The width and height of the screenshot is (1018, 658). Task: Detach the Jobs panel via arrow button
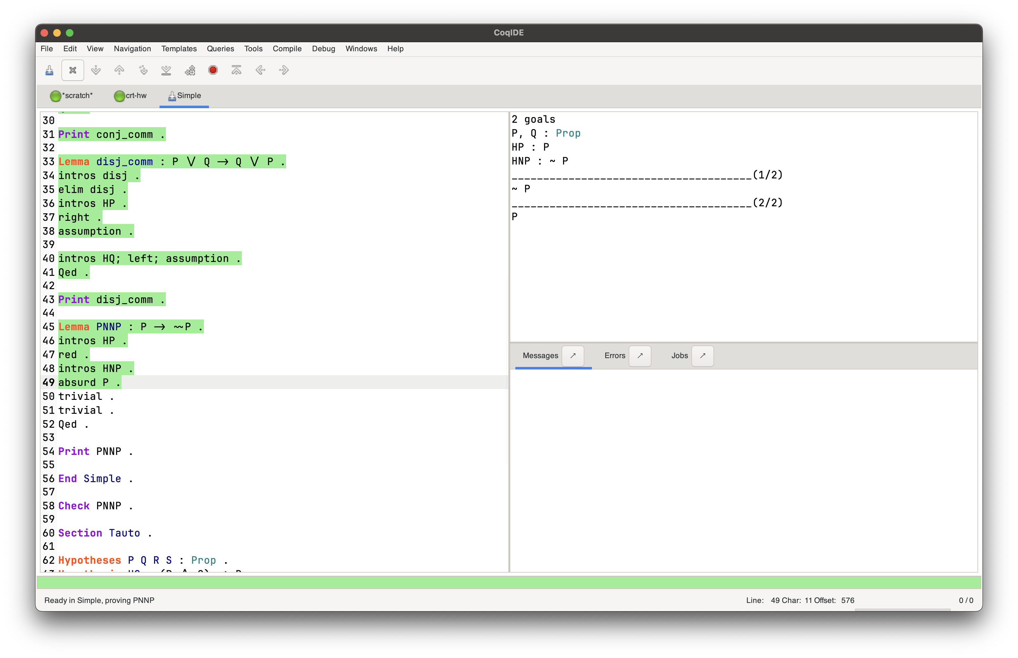(x=702, y=356)
